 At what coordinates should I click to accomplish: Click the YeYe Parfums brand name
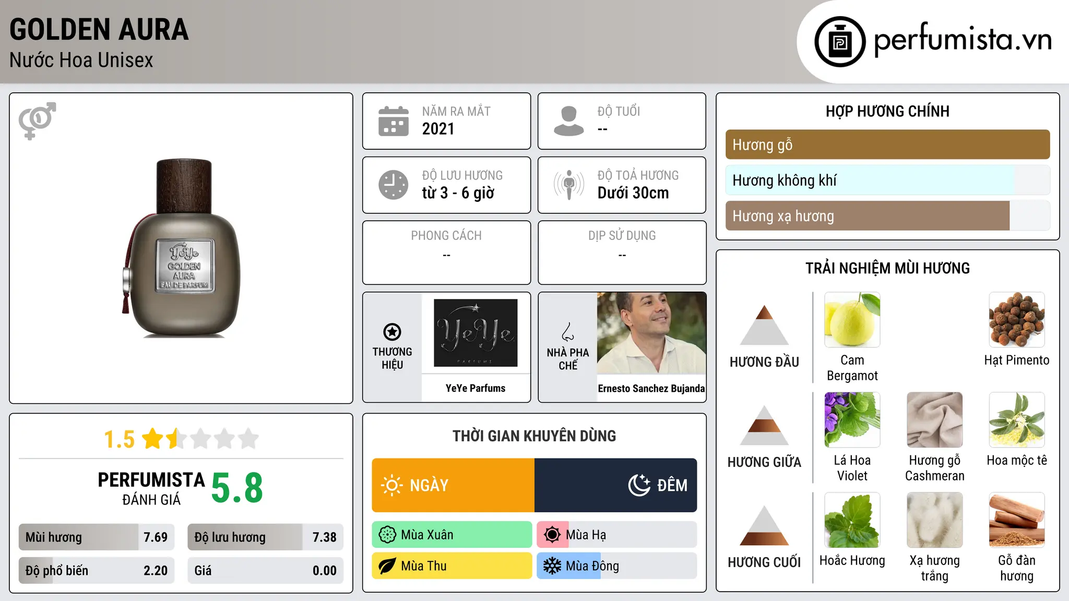coord(476,388)
